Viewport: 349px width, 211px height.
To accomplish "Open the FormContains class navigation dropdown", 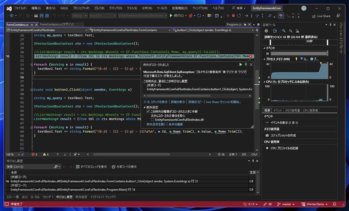I will (130, 30).
